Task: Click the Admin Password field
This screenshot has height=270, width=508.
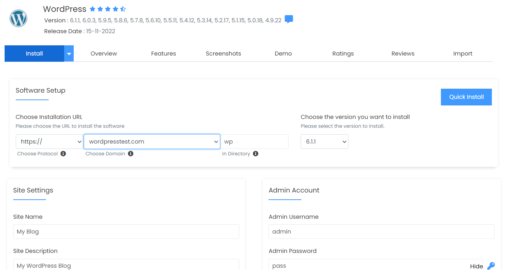Action: click(x=376, y=265)
